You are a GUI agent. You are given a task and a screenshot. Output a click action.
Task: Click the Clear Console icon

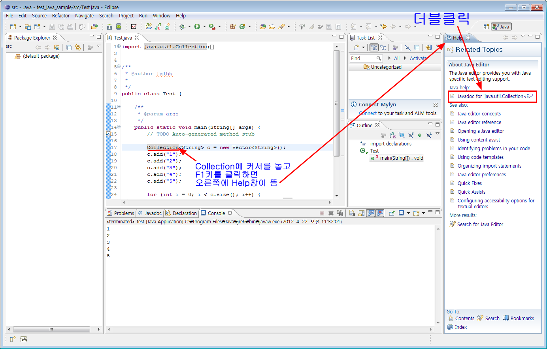point(352,213)
